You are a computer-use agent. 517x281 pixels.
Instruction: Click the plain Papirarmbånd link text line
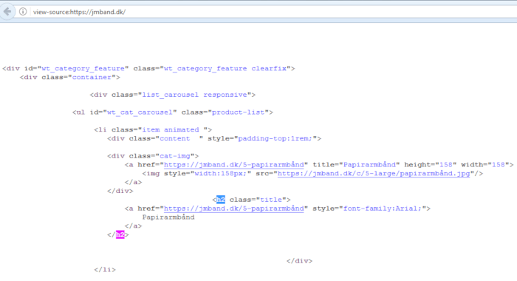click(x=168, y=217)
